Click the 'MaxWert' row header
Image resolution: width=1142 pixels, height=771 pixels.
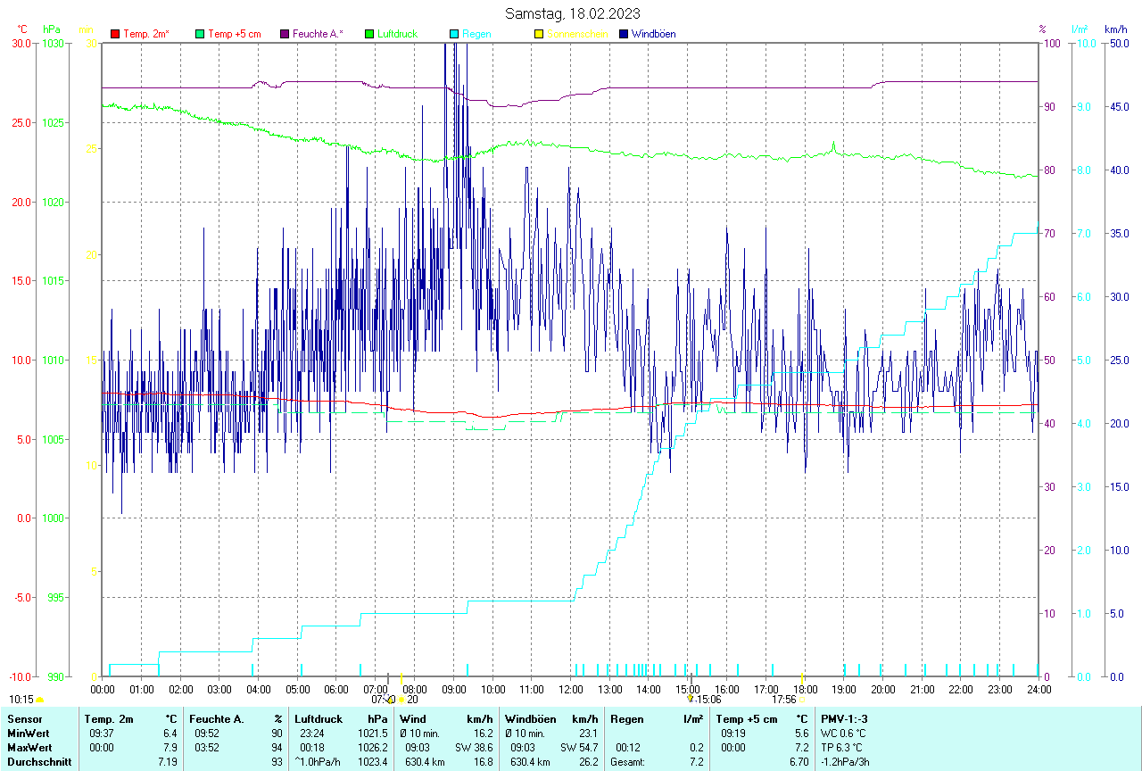click(29, 747)
